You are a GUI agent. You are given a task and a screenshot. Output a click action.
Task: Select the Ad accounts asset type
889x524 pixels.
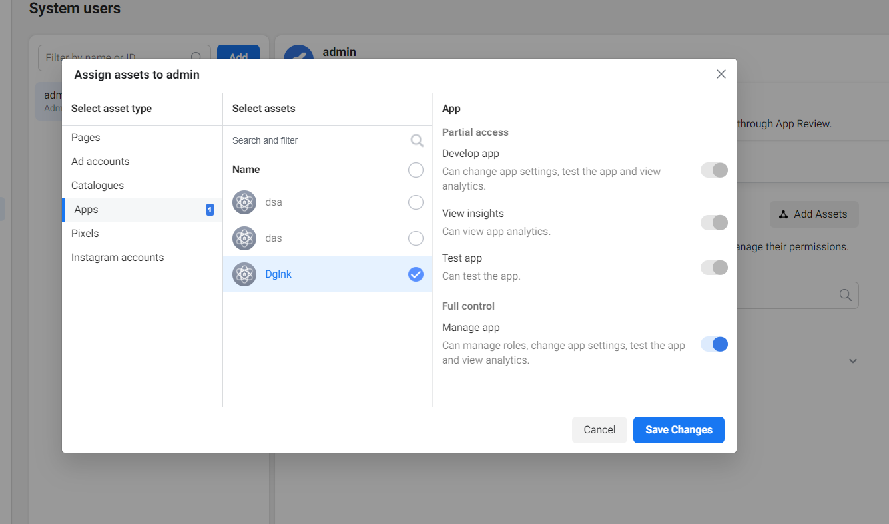point(142,162)
